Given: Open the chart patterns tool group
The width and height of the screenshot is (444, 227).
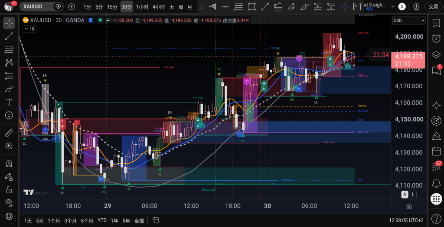Looking at the screenshot, I should 9,62.
